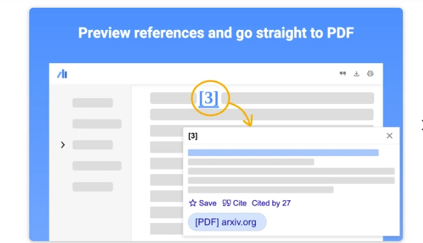Select the second outline item in sidebar
This screenshot has height=243, width=423.
[x=97, y=123]
